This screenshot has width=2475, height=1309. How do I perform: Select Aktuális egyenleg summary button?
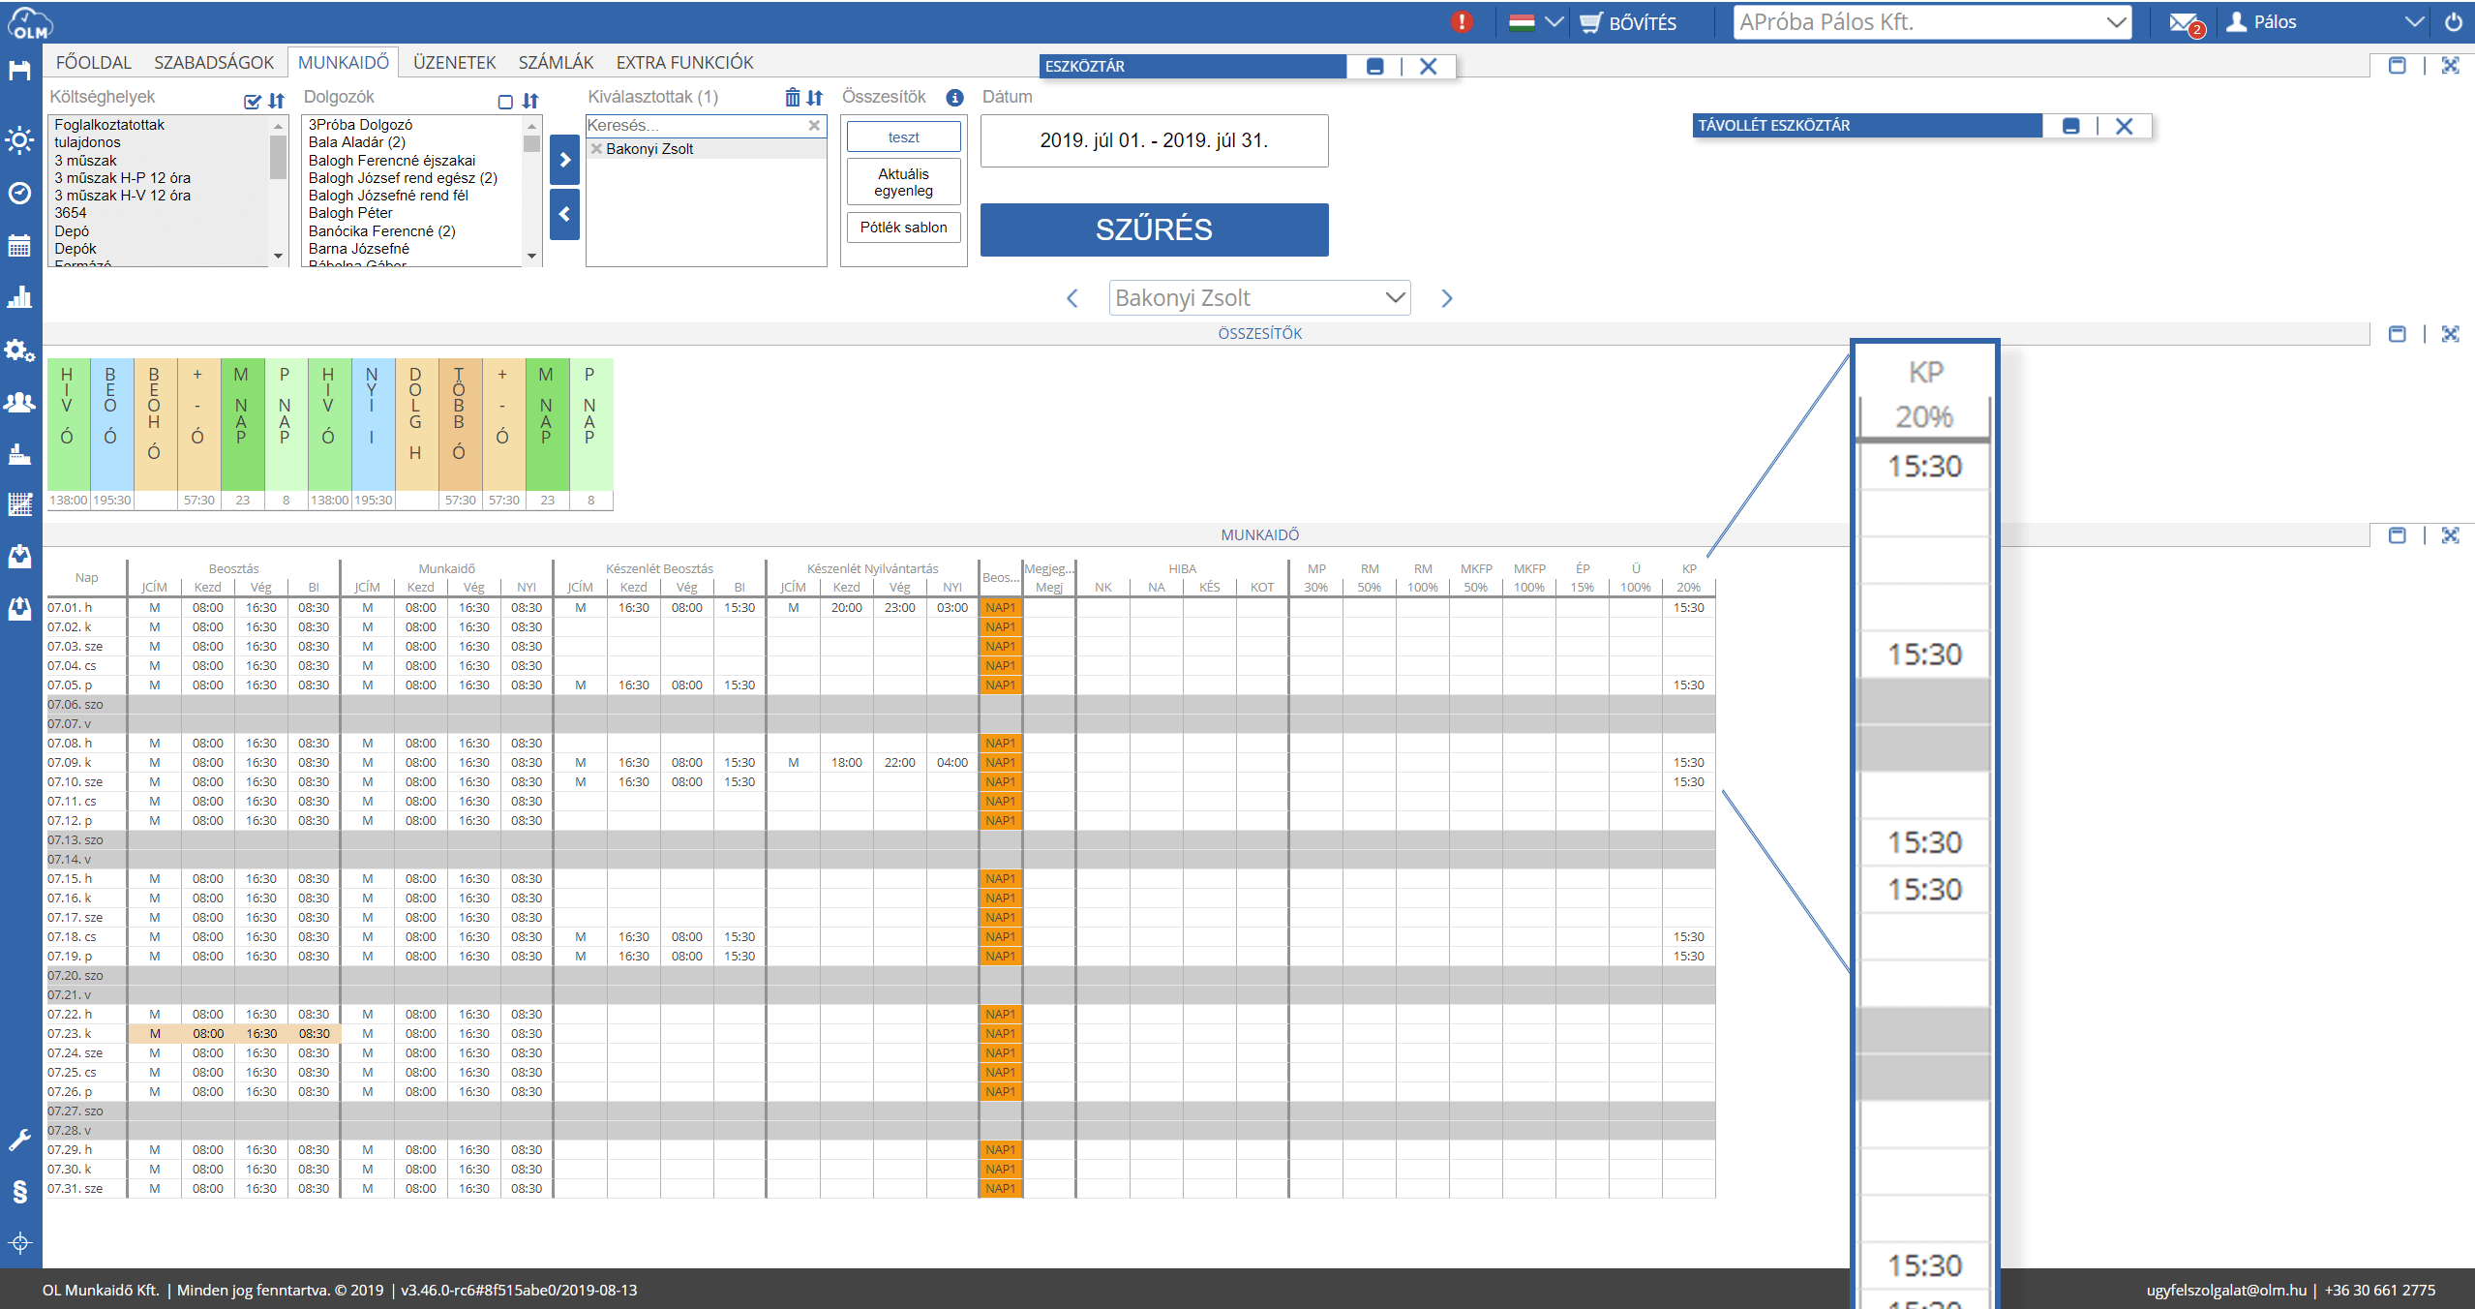tap(903, 182)
